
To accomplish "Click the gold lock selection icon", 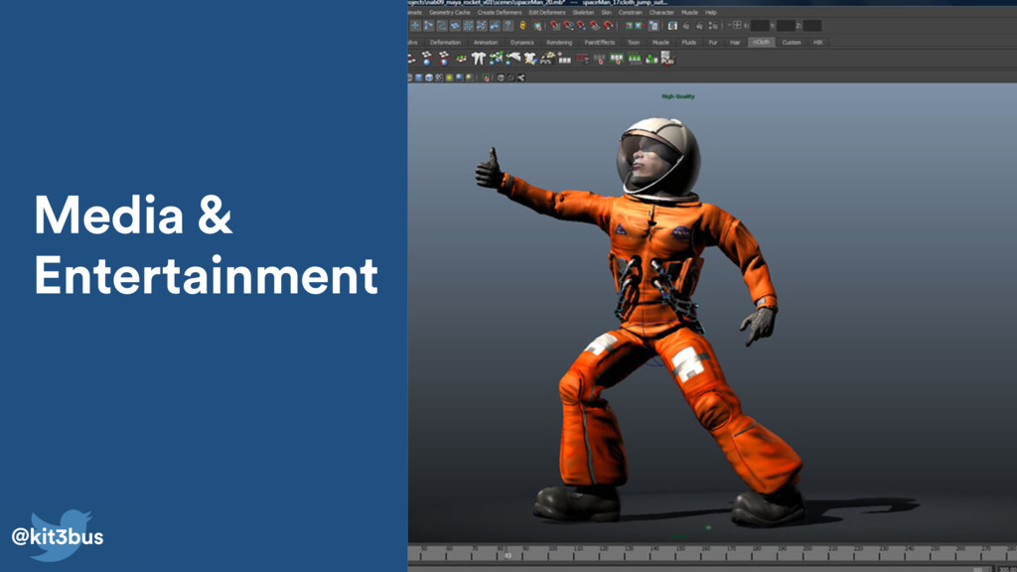I will 523,26.
